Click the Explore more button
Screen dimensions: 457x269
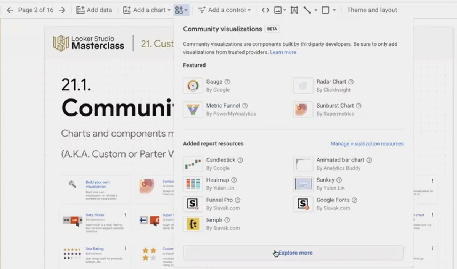(293, 253)
